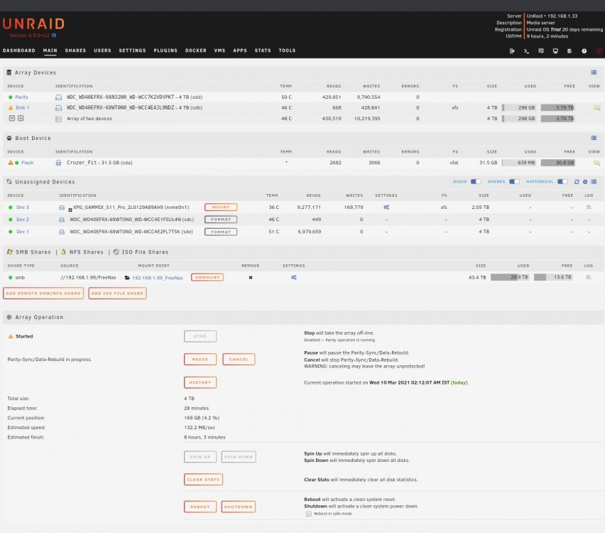This screenshot has height=533, width=605.
Task: Click the Array Devices list view icon
Action: 594,72
